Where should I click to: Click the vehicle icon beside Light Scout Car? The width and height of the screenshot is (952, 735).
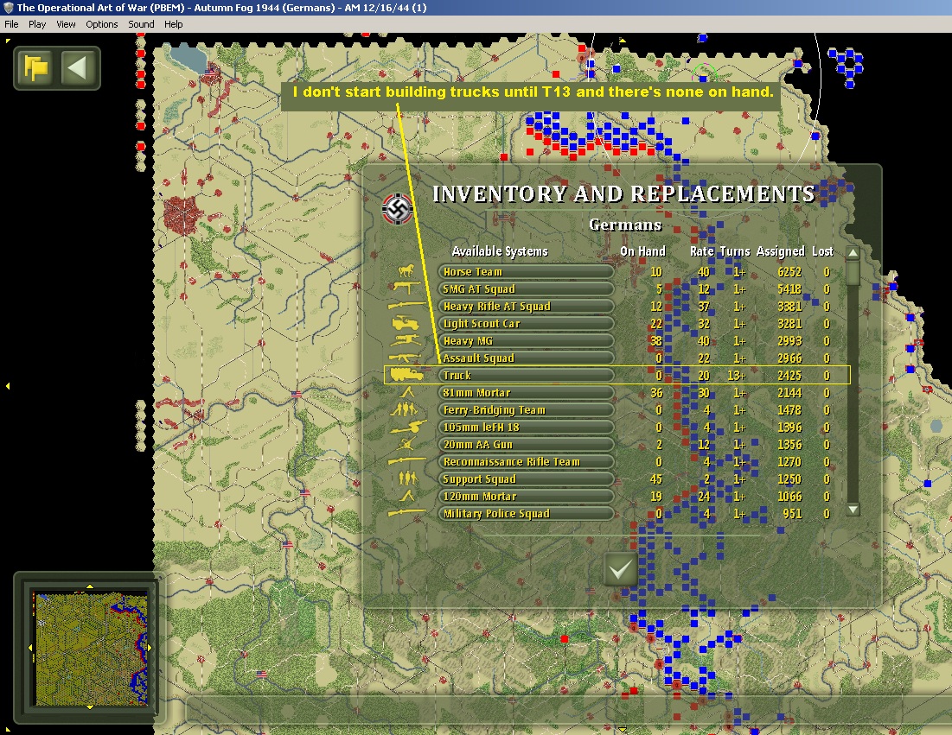pos(406,323)
